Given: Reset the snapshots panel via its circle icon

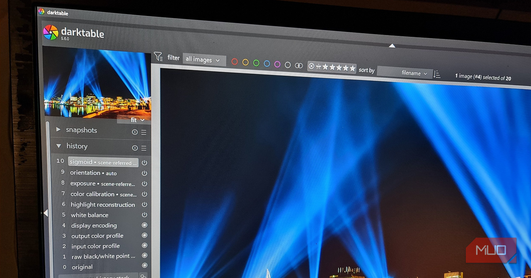Looking at the screenshot, I should pyautogui.click(x=135, y=132).
